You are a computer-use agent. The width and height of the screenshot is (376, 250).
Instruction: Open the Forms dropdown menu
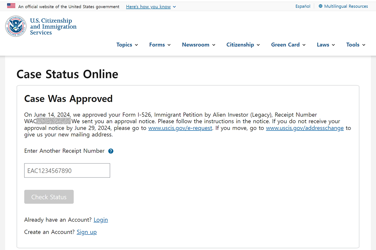point(160,45)
